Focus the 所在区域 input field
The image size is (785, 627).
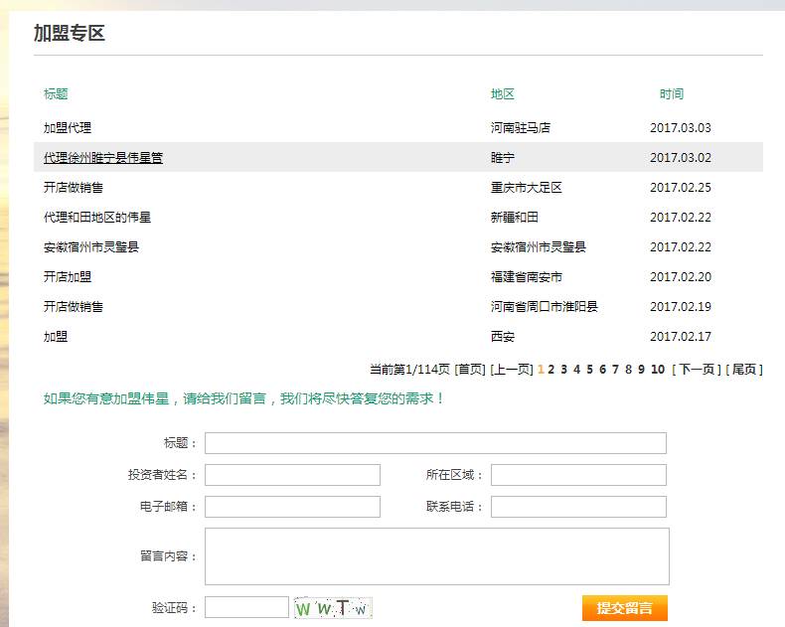[x=578, y=475]
